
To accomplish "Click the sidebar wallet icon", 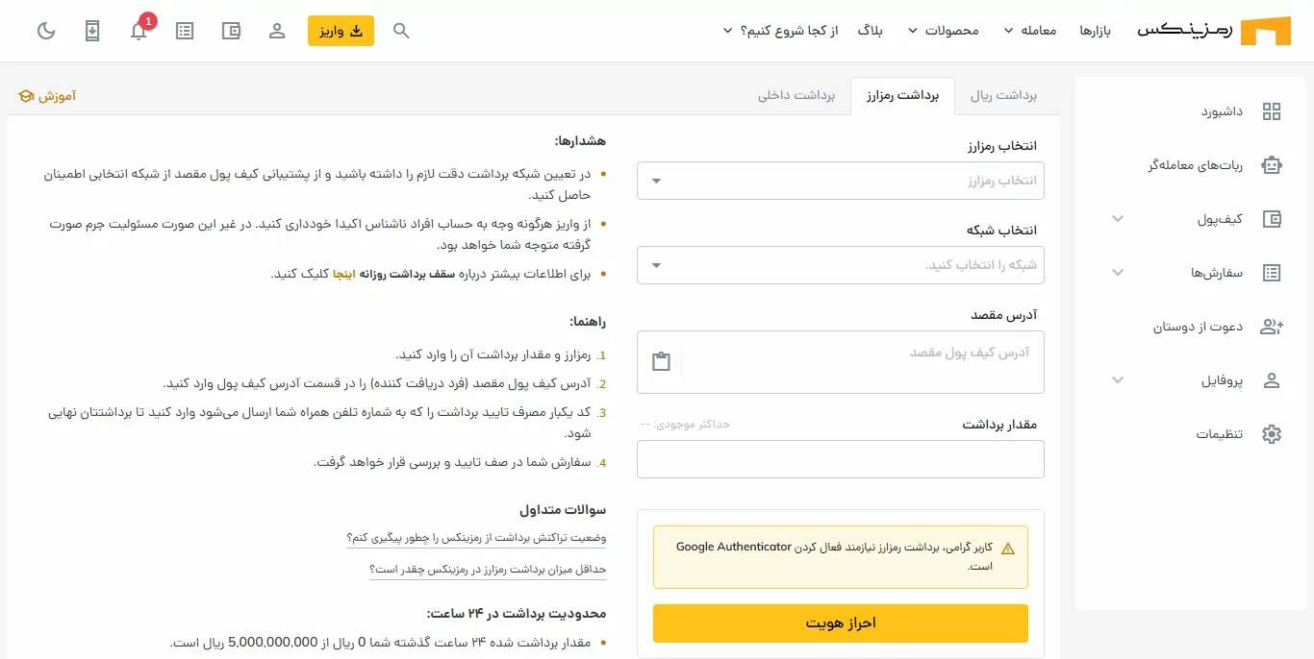I will 1272,219.
